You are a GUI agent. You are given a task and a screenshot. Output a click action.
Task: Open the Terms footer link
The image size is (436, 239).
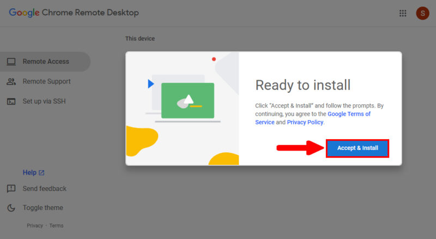click(57, 225)
